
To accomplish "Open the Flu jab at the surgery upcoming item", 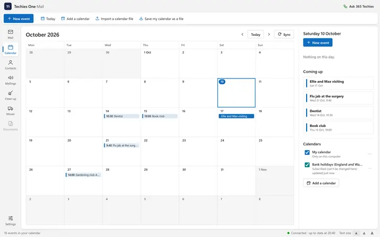I will (338, 98).
